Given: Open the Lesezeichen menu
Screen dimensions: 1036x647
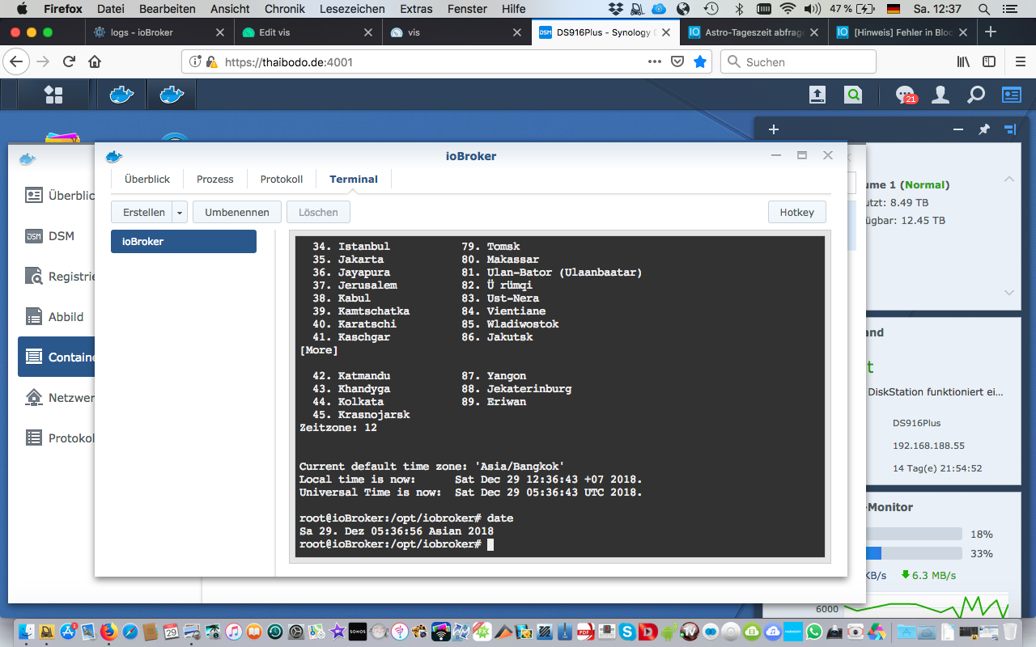Looking at the screenshot, I should pyautogui.click(x=353, y=9).
